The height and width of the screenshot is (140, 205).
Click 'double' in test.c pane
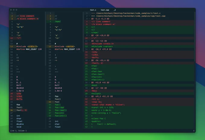click(20, 124)
